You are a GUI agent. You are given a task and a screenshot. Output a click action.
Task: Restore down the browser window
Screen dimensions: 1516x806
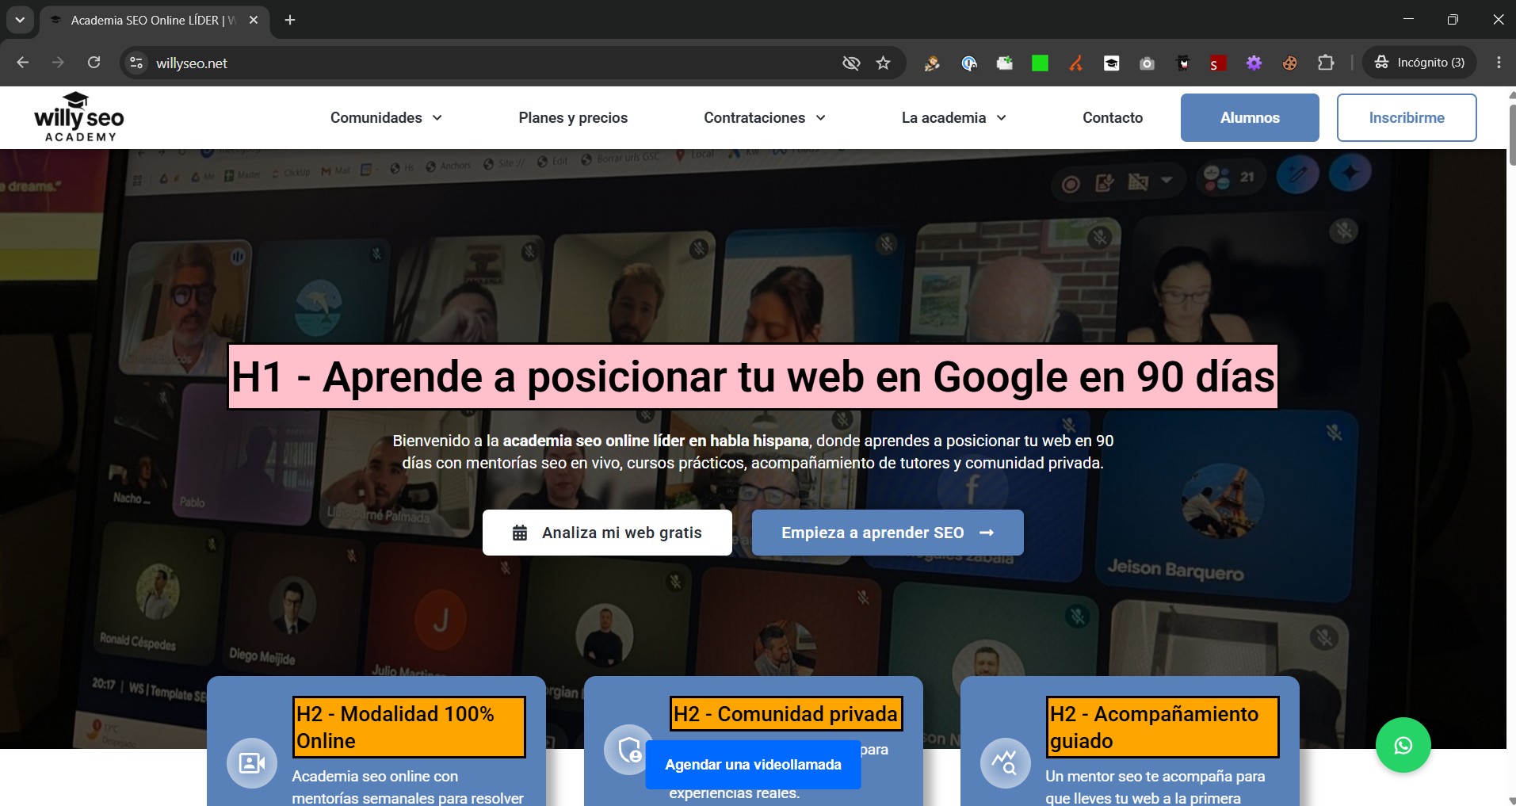coord(1453,20)
